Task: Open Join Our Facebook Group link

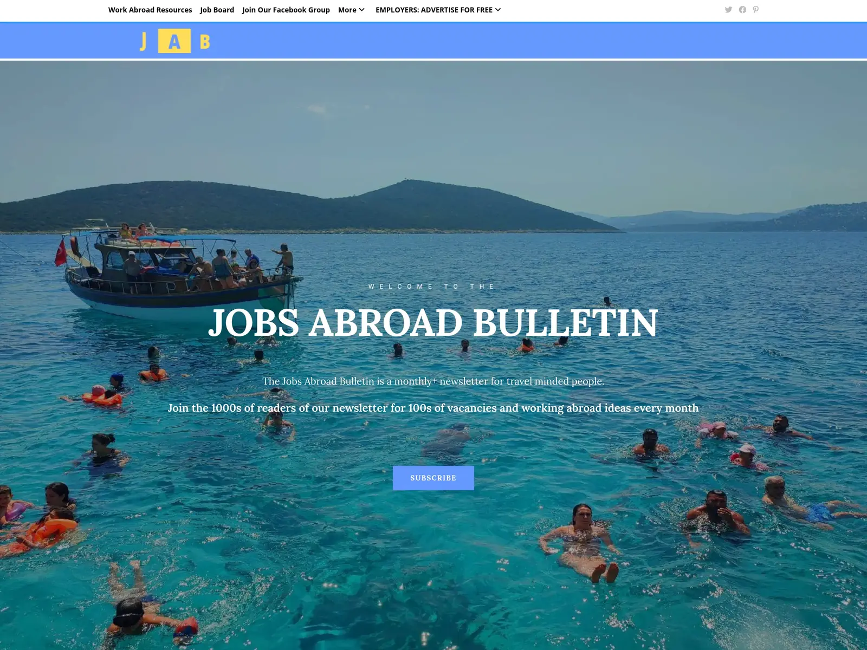Action: pyautogui.click(x=286, y=10)
